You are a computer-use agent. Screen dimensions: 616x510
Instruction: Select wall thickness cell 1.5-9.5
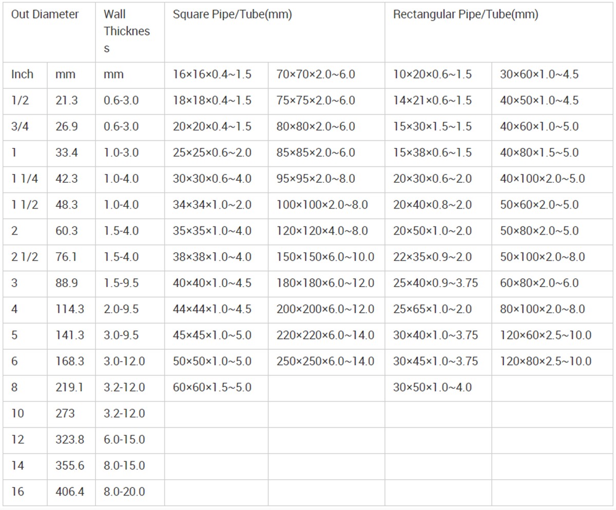pyautogui.click(x=121, y=283)
